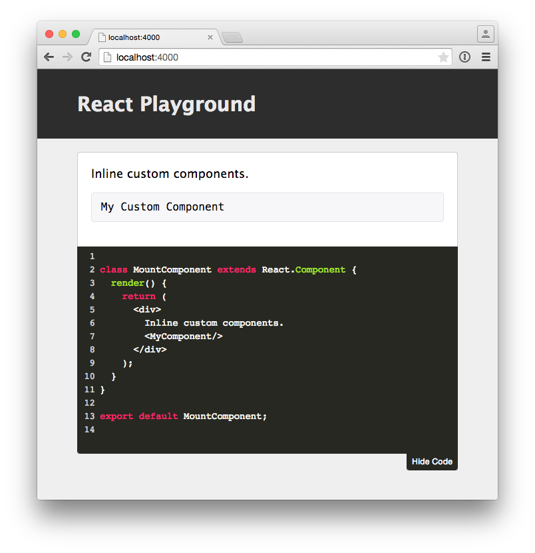Select the localhost:4000 tab

(x=146, y=37)
